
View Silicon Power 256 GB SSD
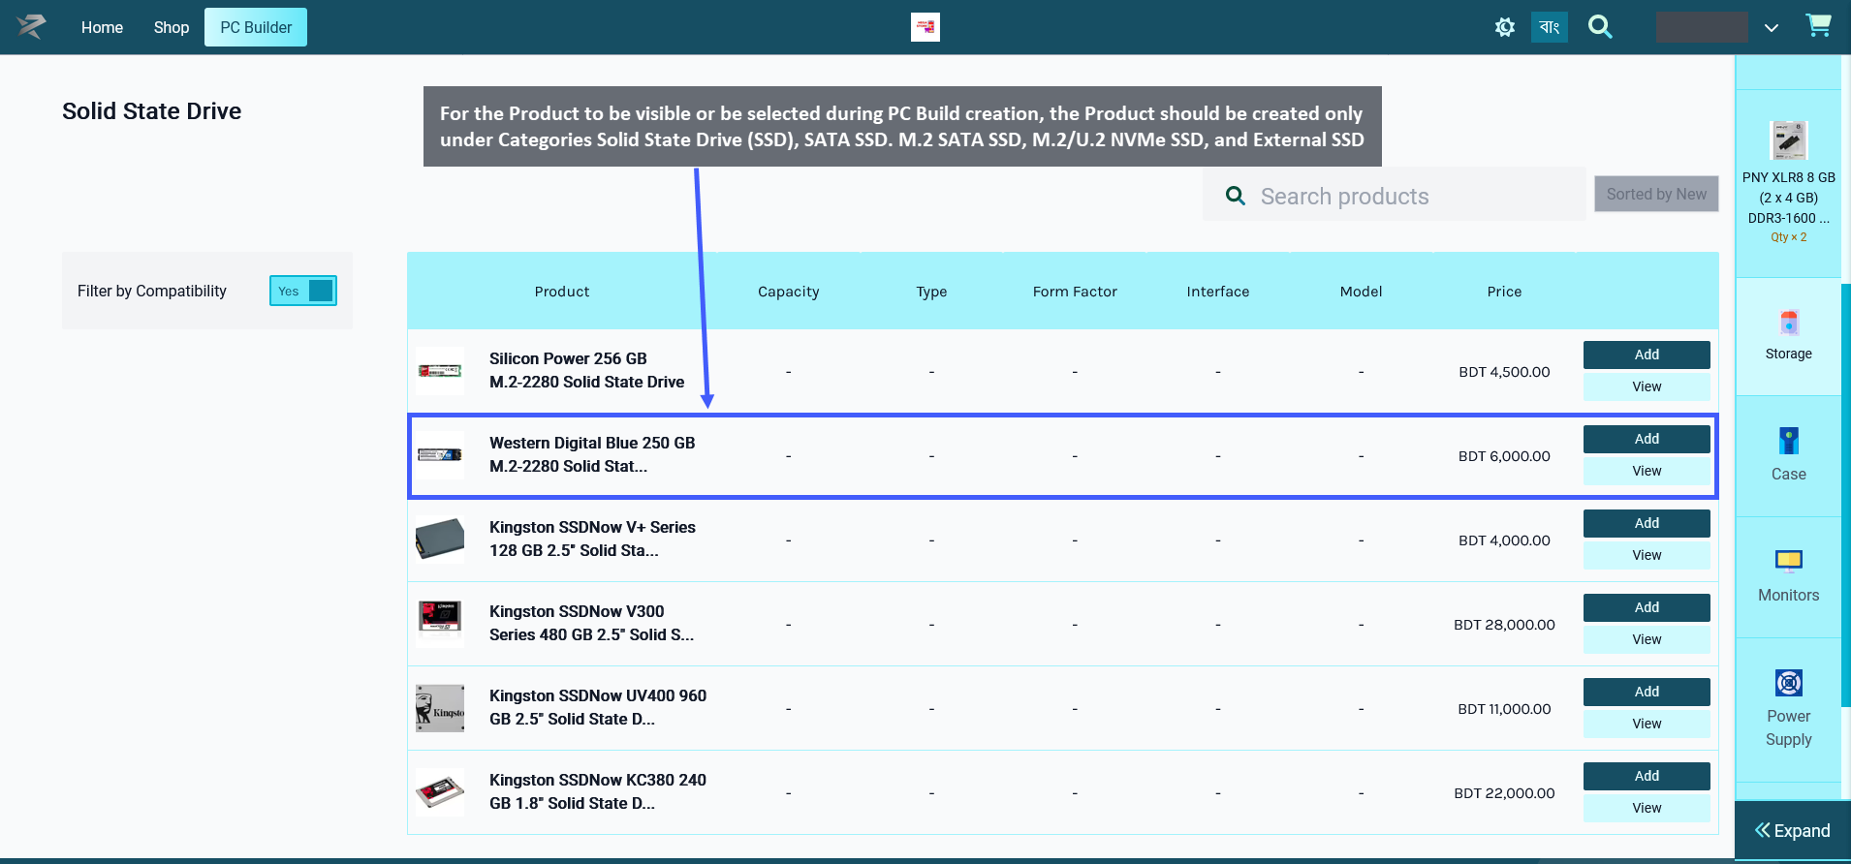(1647, 386)
